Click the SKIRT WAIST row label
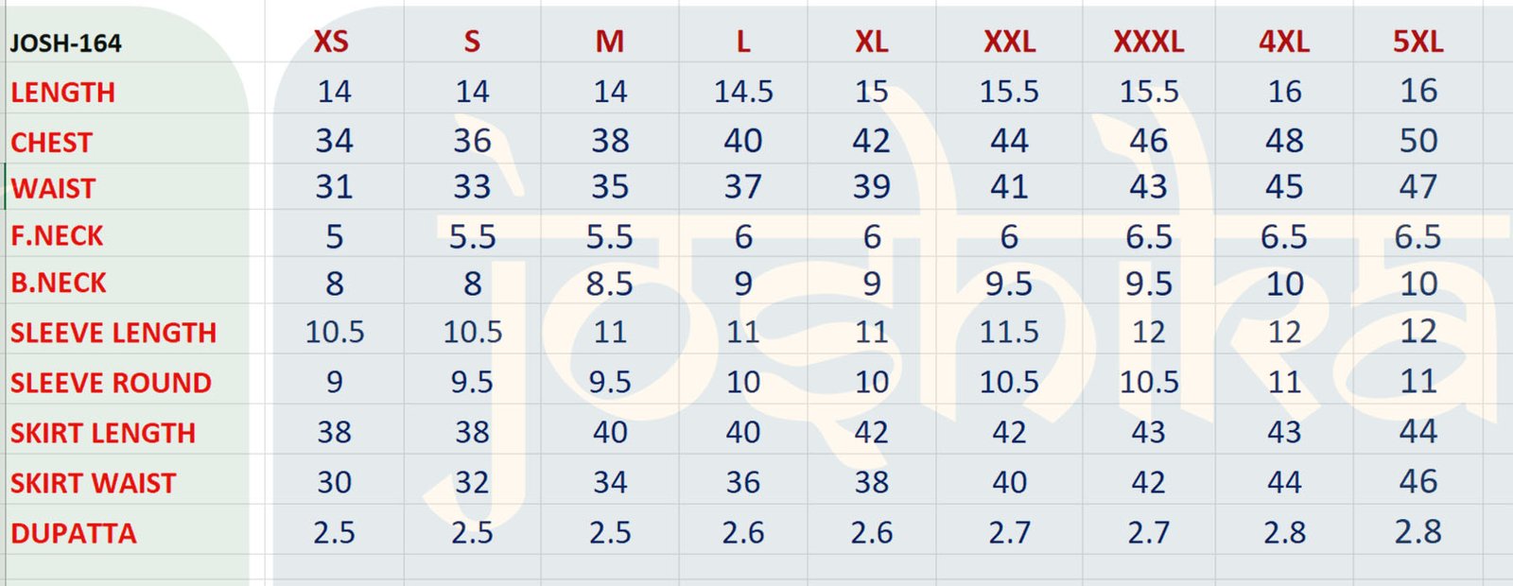 point(93,483)
